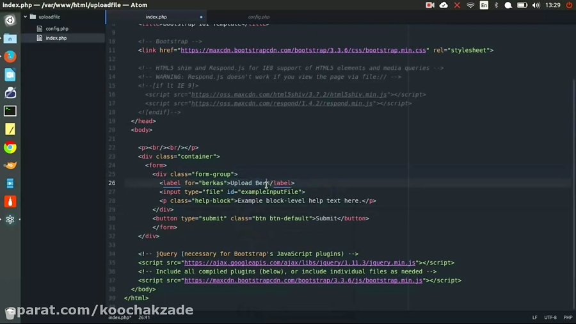The width and height of the screenshot is (576, 324).
Task: Open the Bluetooth indicator menu
Action: (x=496, y=5)
